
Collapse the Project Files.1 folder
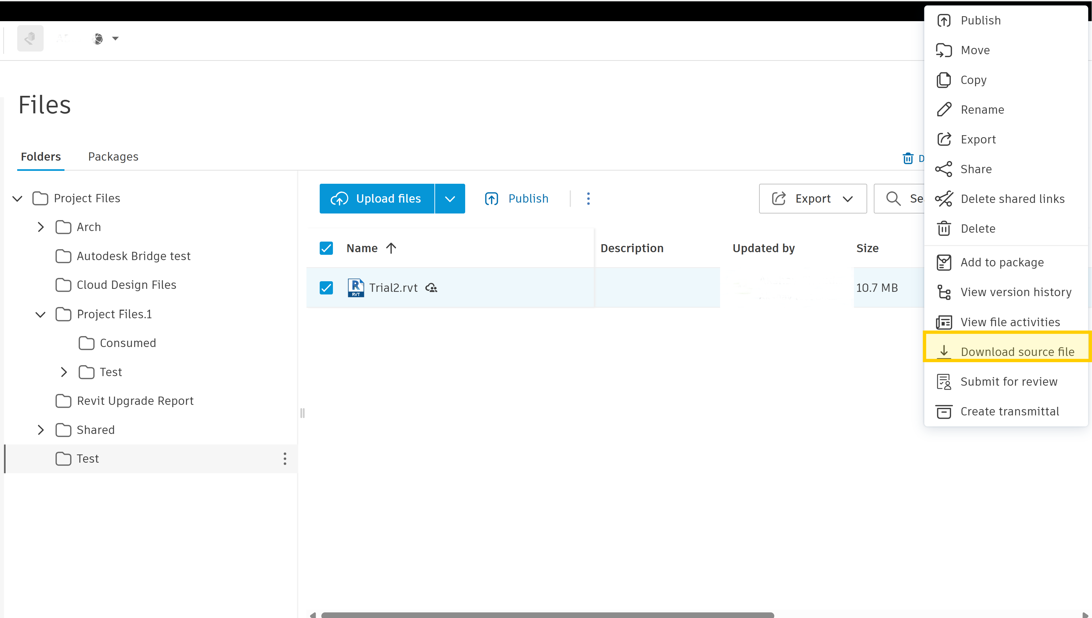(40, 314)
